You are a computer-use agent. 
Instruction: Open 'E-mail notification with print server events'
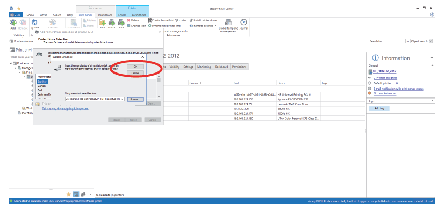[x=398, y=89]
